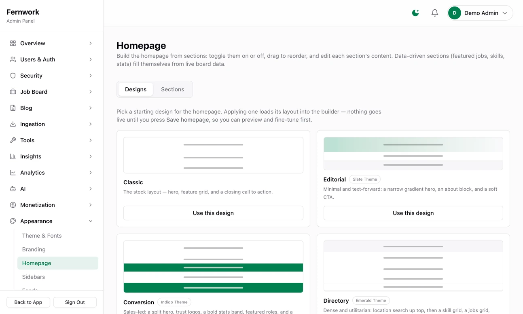This screenshot has height=314, width=523.
Task: Switch to the Sections tab
Action: pyautogui.click(x=173, y=89)
